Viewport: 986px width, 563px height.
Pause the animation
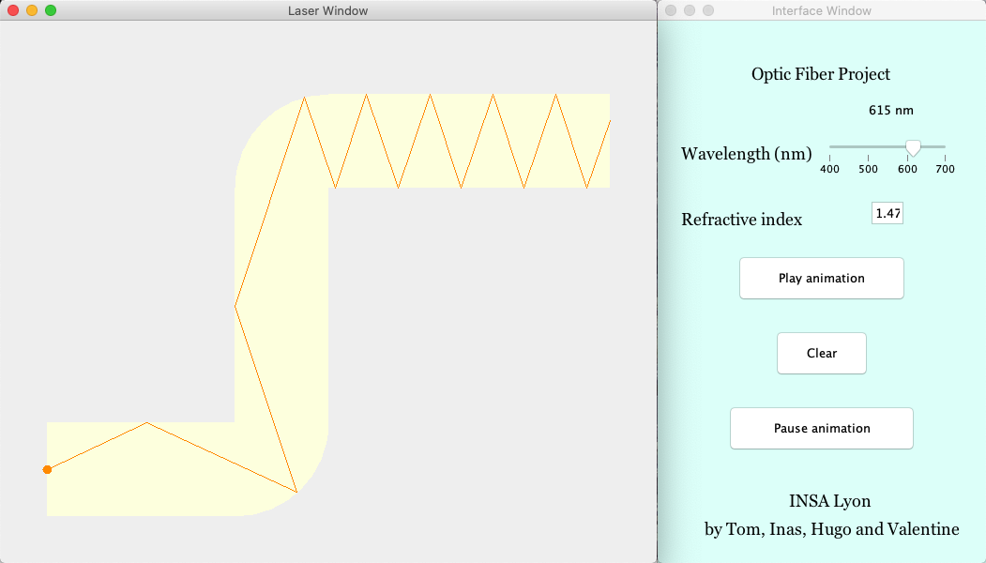(821, 429)
